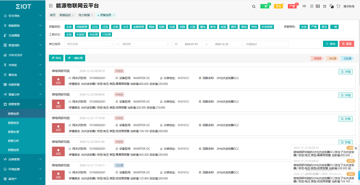The width and height of the screenshot is (360, 185).
Task: Expand the 运维管理 sidebar menu
Action: pos(23,159)
